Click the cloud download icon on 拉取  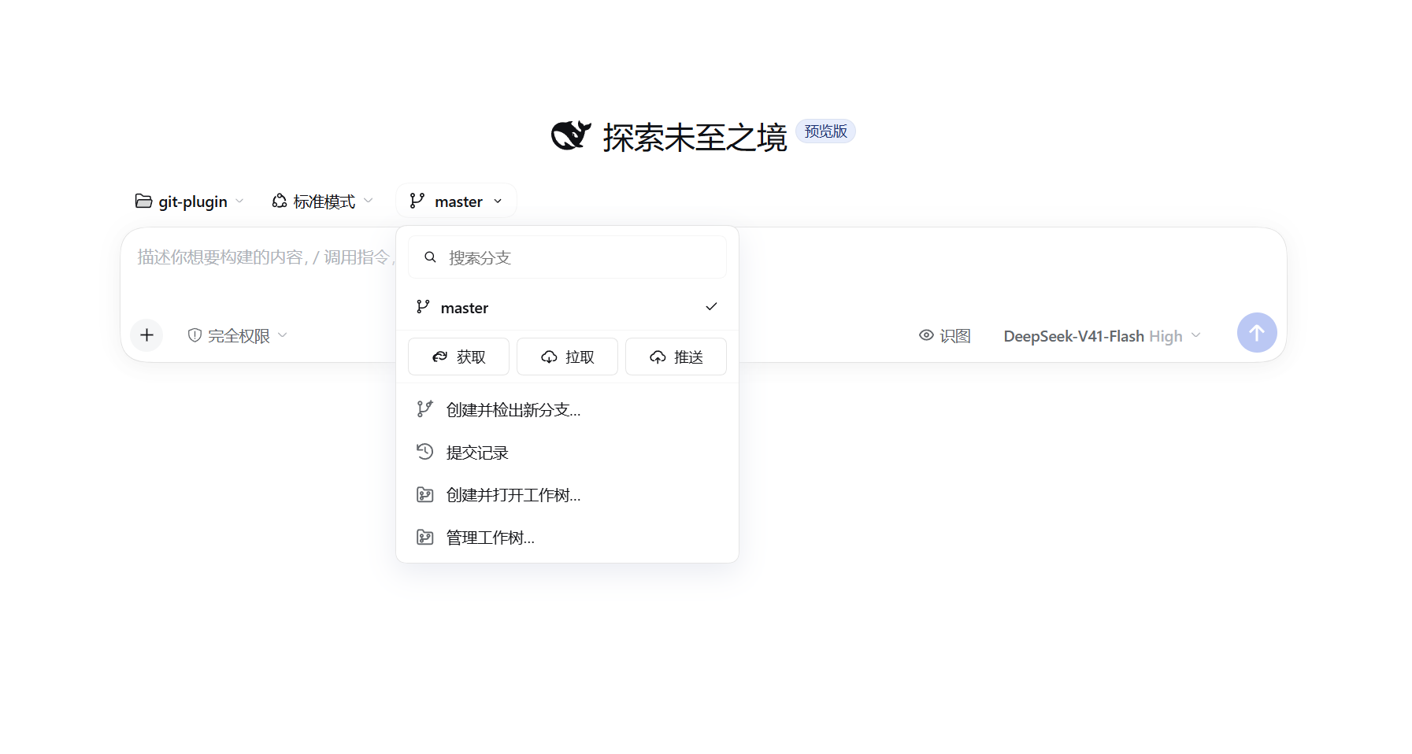(549, 357)
